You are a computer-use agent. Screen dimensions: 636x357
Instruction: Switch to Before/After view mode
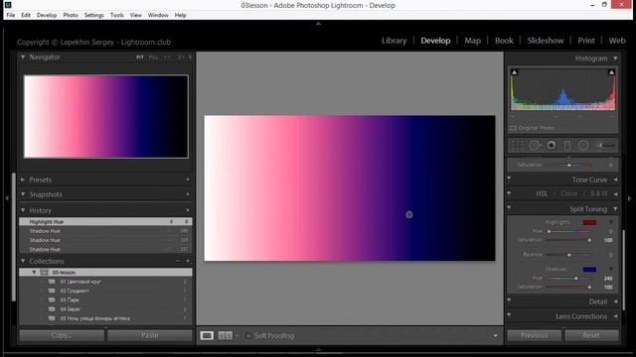[x=226, y=335]
